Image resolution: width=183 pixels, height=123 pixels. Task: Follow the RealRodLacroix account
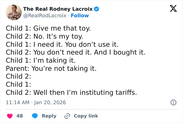tap(80, 16)
